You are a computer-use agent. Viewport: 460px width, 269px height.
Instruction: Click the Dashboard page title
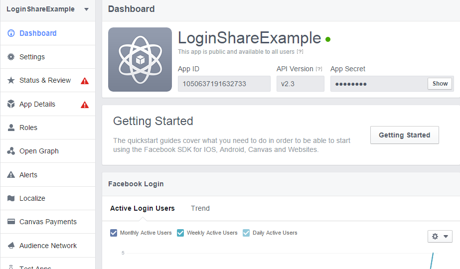click(131, 9)
